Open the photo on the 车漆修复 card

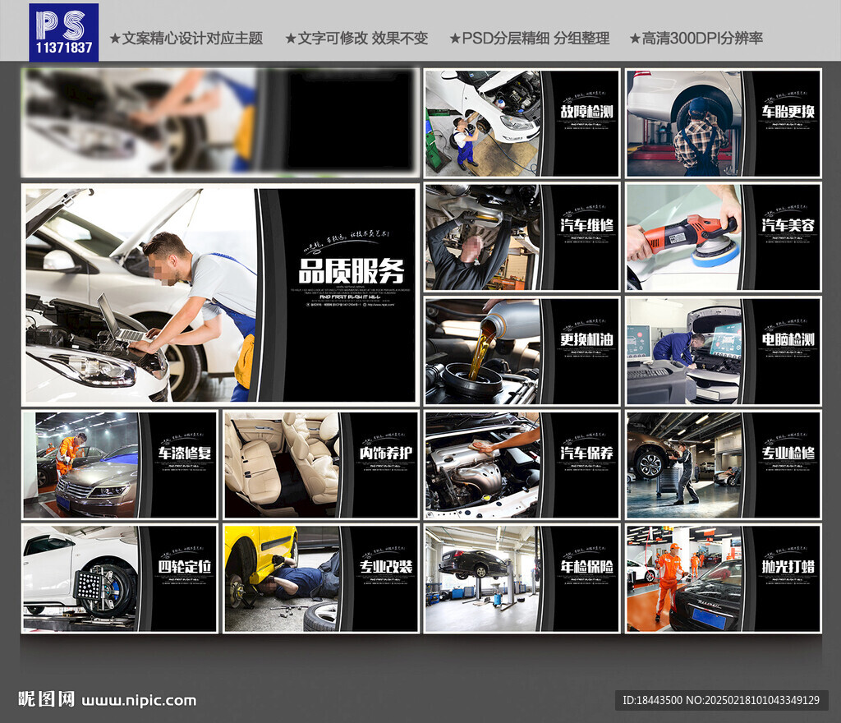click(80, 465)
